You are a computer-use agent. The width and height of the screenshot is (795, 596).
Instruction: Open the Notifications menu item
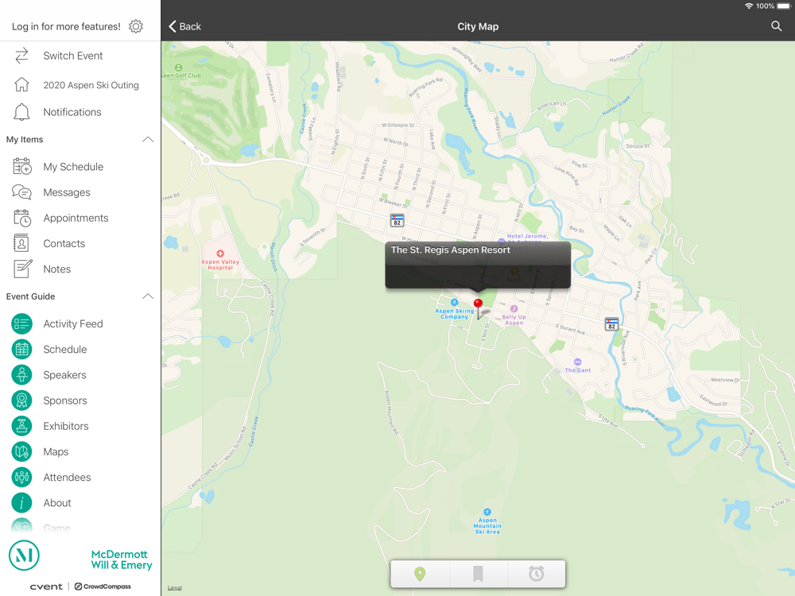(x=80, y=112)
